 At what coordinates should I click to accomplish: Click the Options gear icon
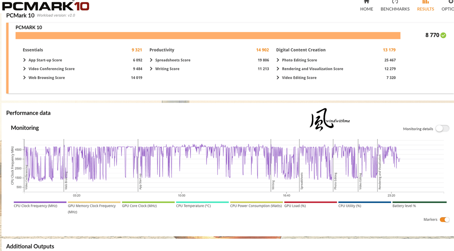(x=451, y=2)
